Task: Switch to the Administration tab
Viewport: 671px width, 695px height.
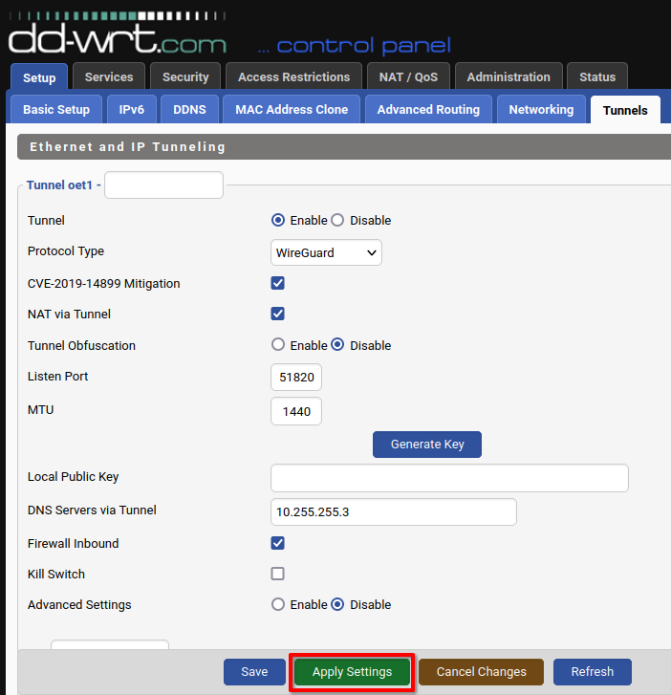Action: click(509, 77)
